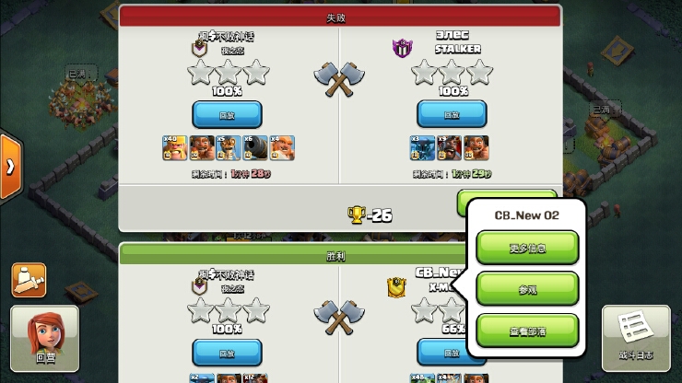Open the battle log clipboard icon
Screen dimensions: 682x383
pyautogui.click(x=636, y=338)
